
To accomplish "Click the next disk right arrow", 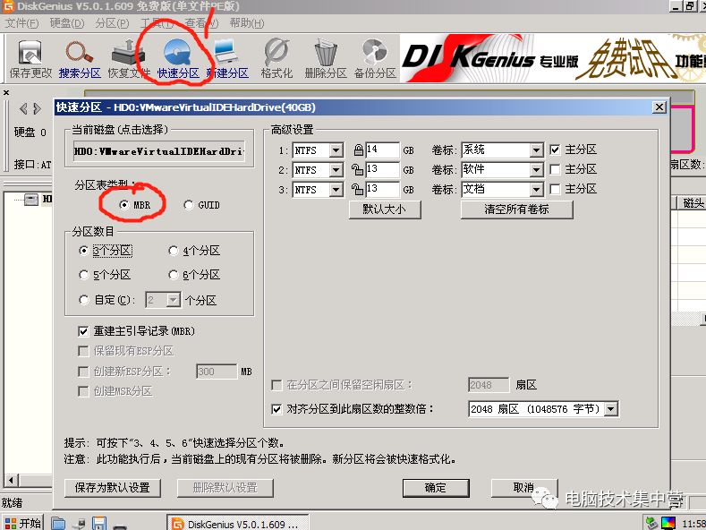I will (x=37, y=108).
